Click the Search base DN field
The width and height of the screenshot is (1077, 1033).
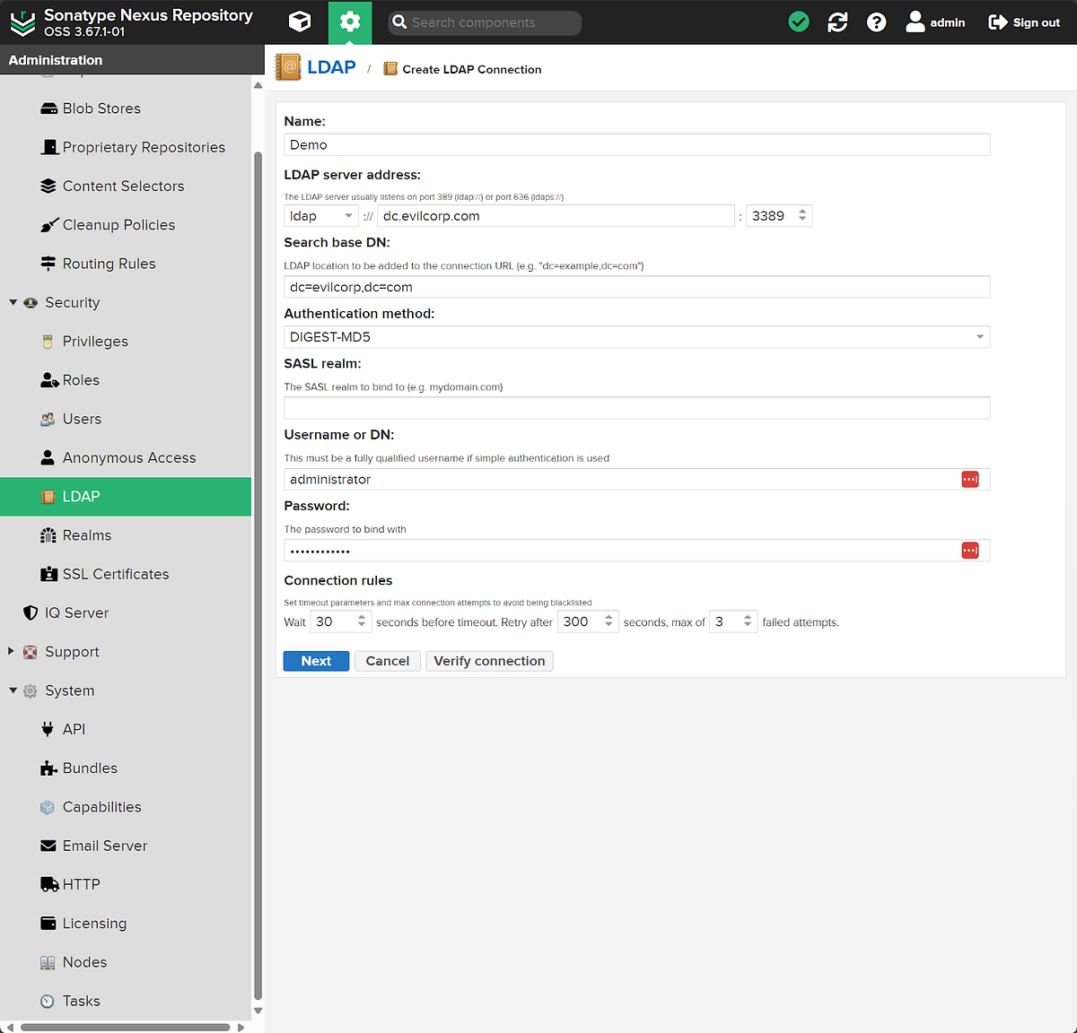tap(637, 287)
